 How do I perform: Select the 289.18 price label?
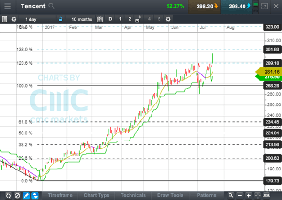point(272,63)
